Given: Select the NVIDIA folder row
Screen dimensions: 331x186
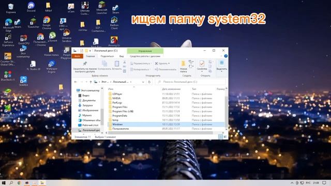Looking at the screenshot, I should [166, 98].
